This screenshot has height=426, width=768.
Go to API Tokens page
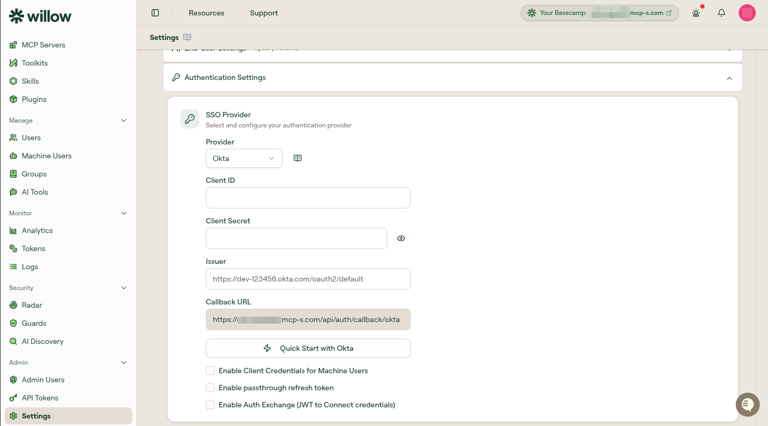click(x=68, y=398)
